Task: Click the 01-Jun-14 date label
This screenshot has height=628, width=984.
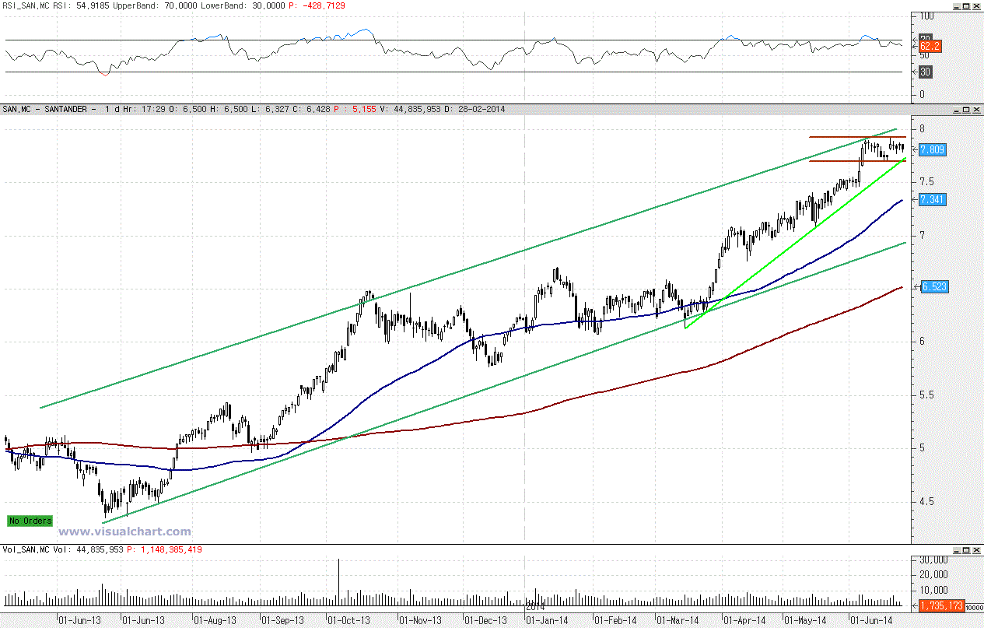Action: pos(870,621)
